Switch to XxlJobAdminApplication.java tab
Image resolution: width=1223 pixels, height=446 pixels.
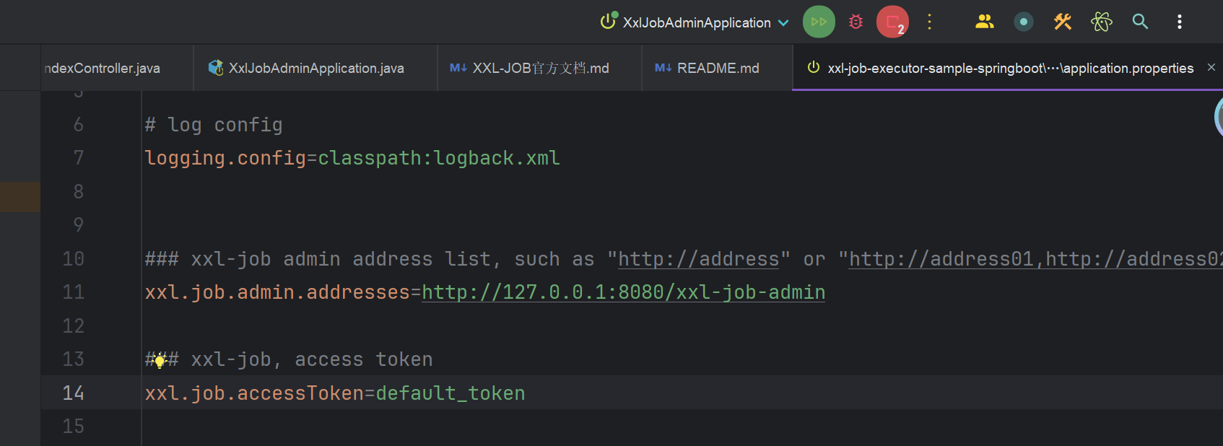click(x=315, y=68)
